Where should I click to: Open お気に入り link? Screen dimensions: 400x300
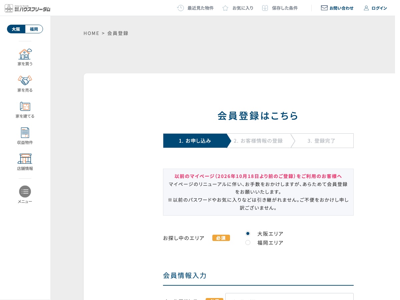[243, 8]
